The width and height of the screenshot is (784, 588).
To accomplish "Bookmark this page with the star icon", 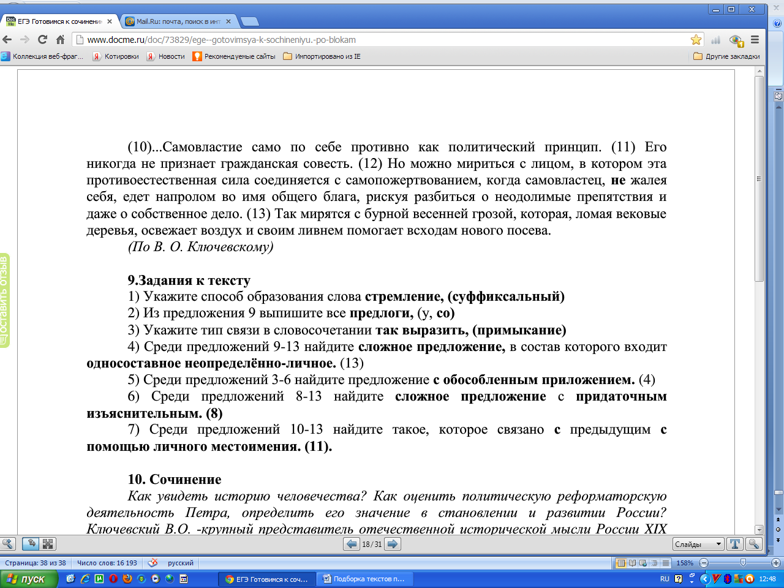I will (696, 40).
